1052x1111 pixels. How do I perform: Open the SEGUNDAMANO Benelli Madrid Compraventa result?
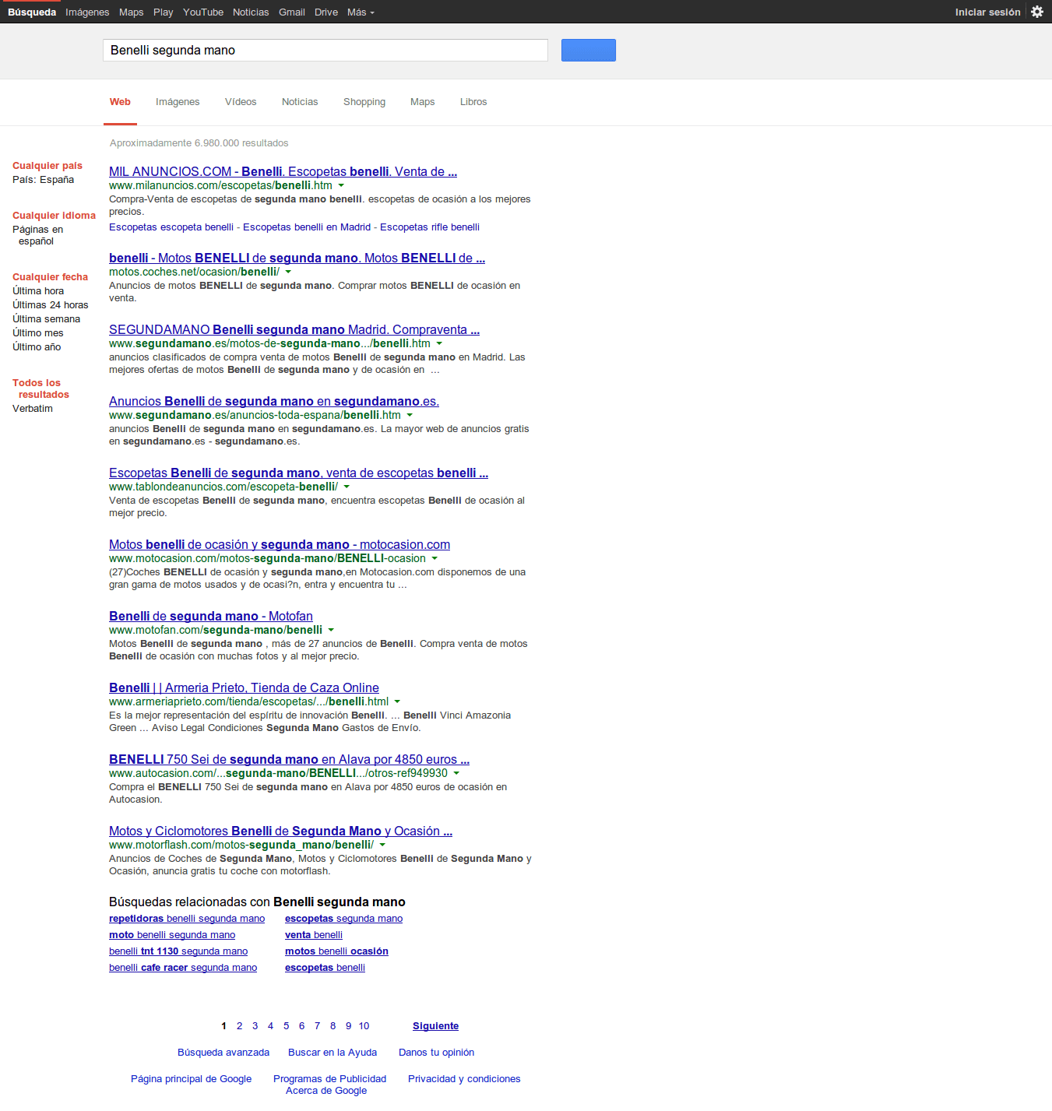pyautogui.click(x=294, y=329)
